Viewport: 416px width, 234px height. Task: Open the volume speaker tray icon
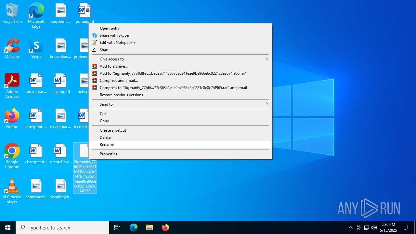[374, 227]
